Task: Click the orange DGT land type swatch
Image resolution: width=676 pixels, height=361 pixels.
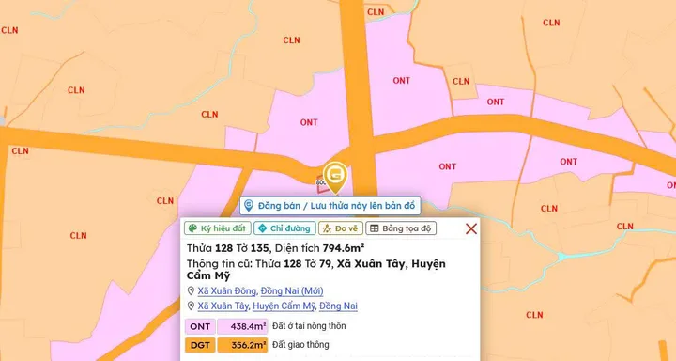Action: click(x=200, y=345)
